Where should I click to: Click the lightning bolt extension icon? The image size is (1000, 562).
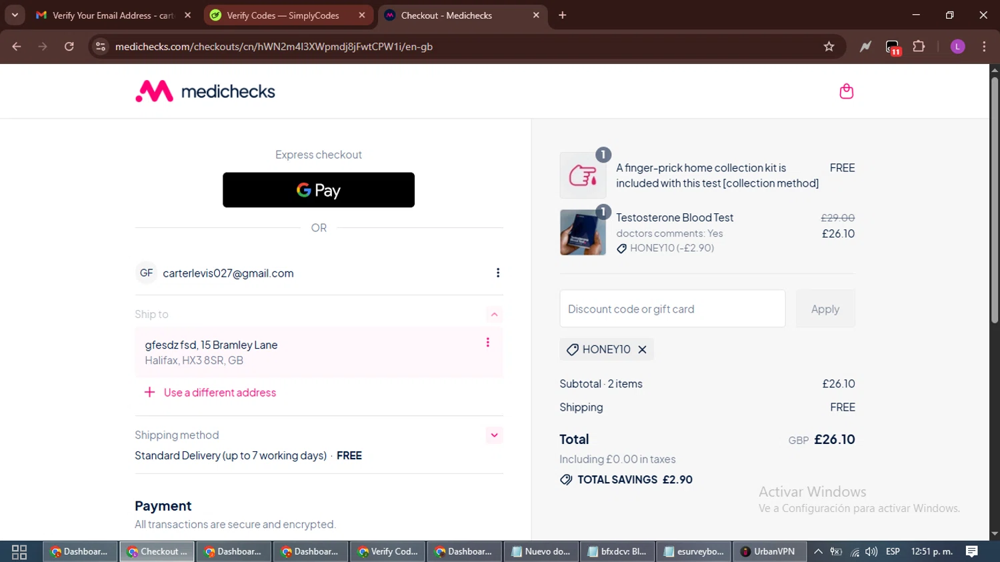tap(865, 47)
